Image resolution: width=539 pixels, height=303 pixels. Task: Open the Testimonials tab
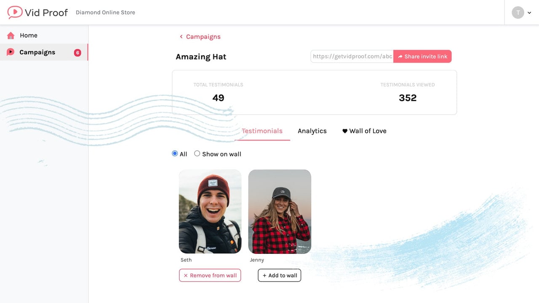pyautogui.click(x=262, y=131)
